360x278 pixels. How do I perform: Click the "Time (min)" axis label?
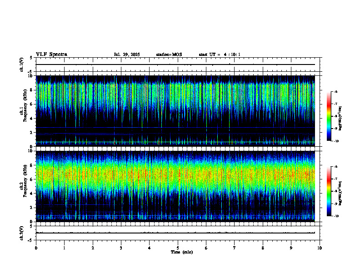[x=182, y=252]
